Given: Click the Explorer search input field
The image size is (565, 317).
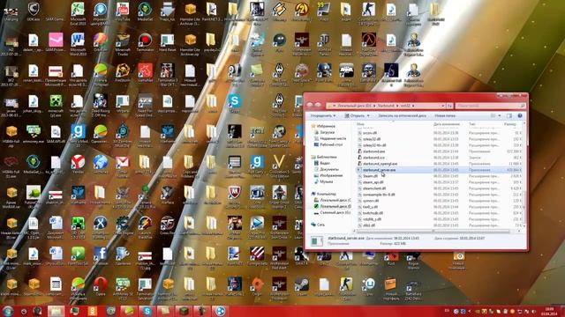Looking at the screenshot, I should pos(490,106).
